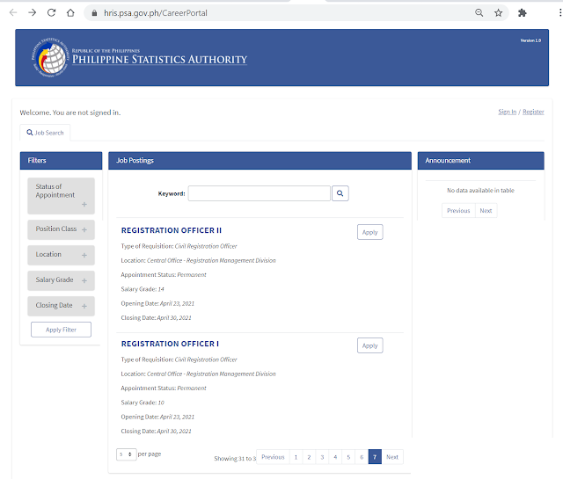Viewport: 563px width, 479px height.
Task: Apply for Registration Officer I
Action: 369,345
